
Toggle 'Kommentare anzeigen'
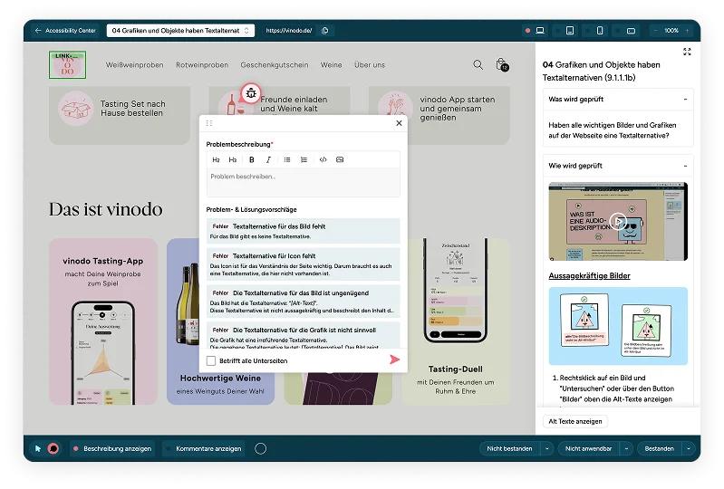click(x=204, y=448)
